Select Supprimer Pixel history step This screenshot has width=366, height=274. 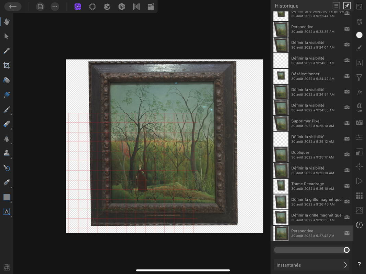pos(311,123)
